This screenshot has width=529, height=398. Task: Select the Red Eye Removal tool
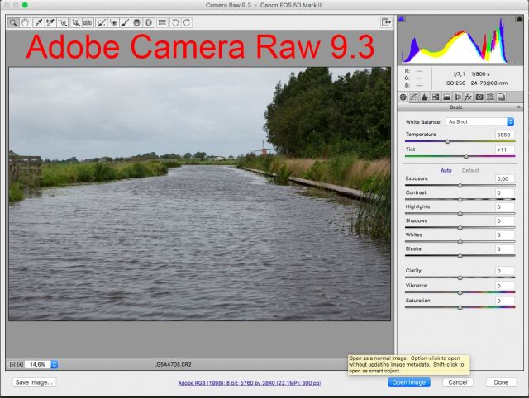pyautogui.click(x=113, y=22)
